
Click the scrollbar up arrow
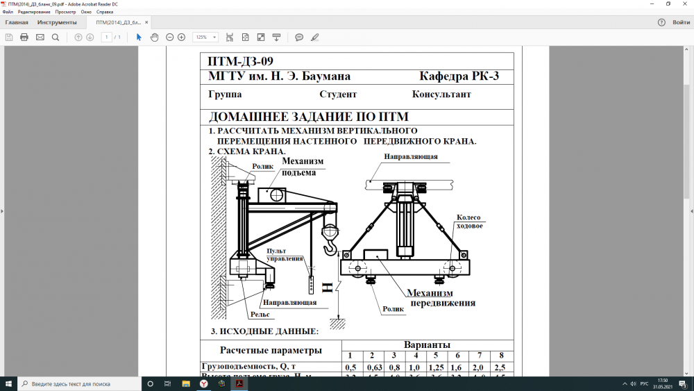point(686,49)
